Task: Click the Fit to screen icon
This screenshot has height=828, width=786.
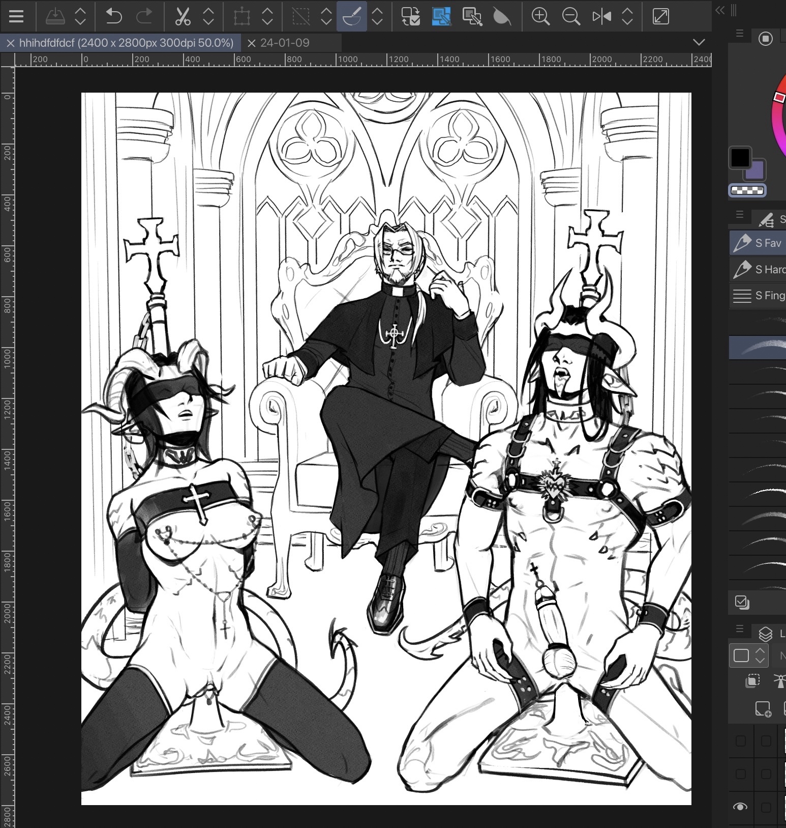Action: (660, 16)
